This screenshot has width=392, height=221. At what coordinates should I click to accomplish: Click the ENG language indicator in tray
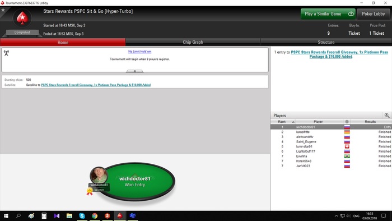tap(356, 216)
